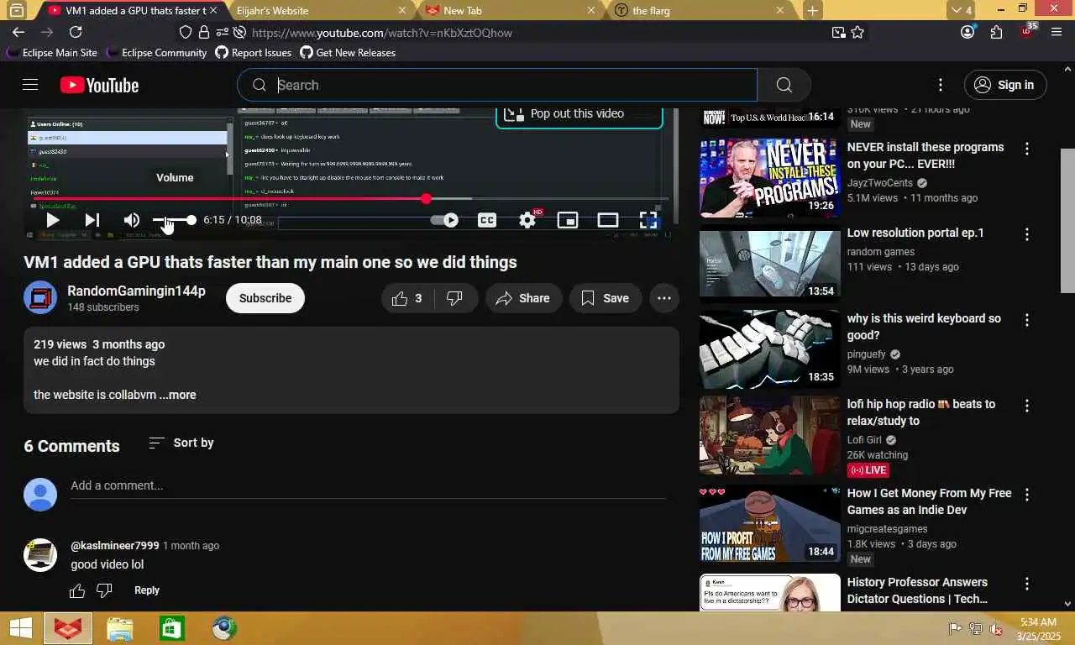The width and height of the screenshot is (1075, 645).
Task: Dislike the kaslmineer7999 comment
Action: pos(104,590)
